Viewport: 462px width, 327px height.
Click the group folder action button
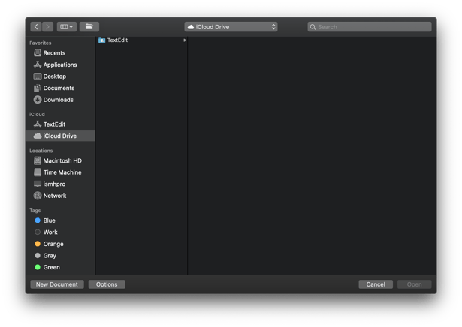pyautogui.click(x=89, y=27)
